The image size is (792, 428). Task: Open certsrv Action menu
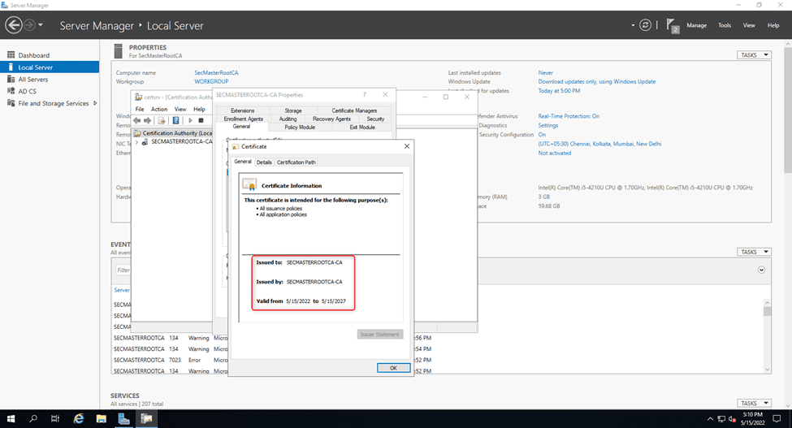159,109
